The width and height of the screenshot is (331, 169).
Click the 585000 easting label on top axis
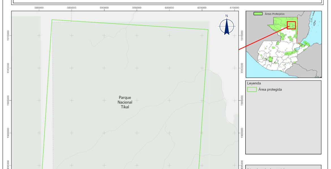pos(72,8)
